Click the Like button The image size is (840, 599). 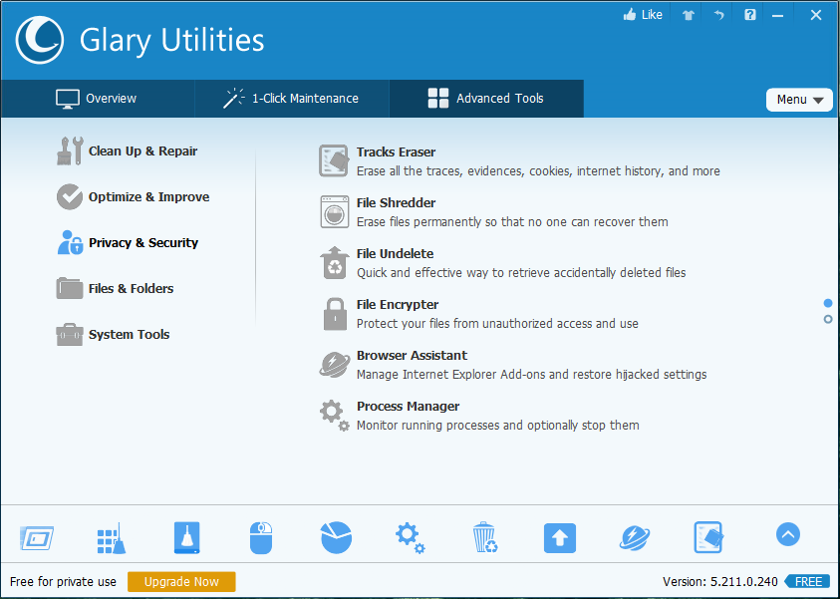(643, 15)
